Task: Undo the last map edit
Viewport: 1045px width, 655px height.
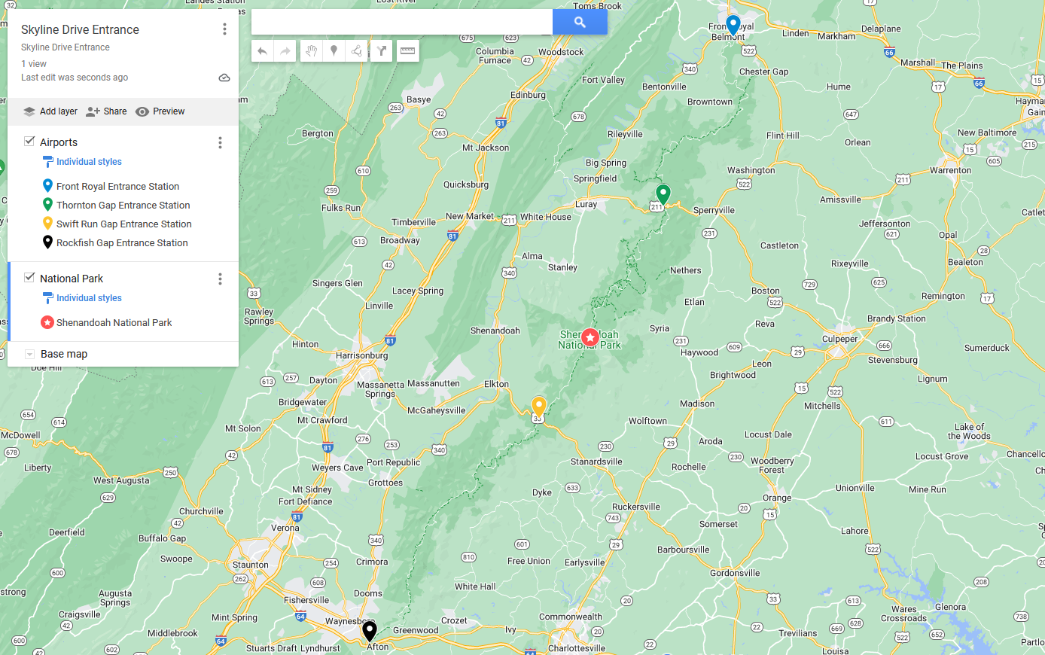Action: coord(262,51)
